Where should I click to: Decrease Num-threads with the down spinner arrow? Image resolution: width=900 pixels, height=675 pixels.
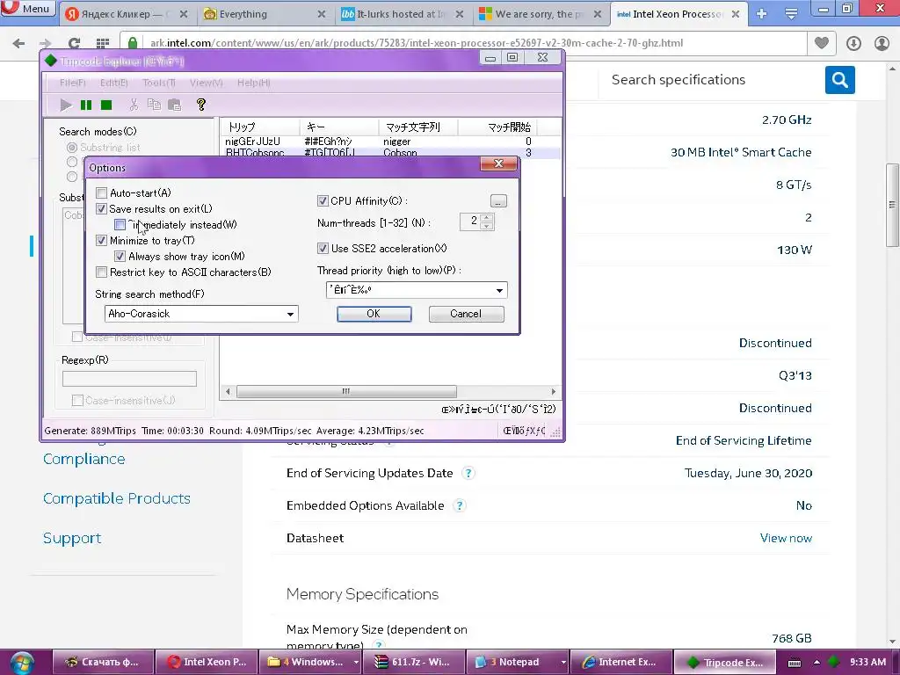(487, 226)
